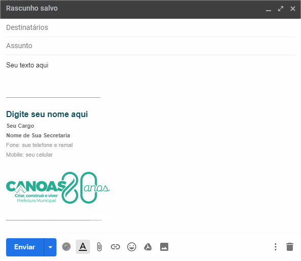Viewport: 301px width, 261px height.
Task: Close the compose window with the X
Action: pos(293,9)
